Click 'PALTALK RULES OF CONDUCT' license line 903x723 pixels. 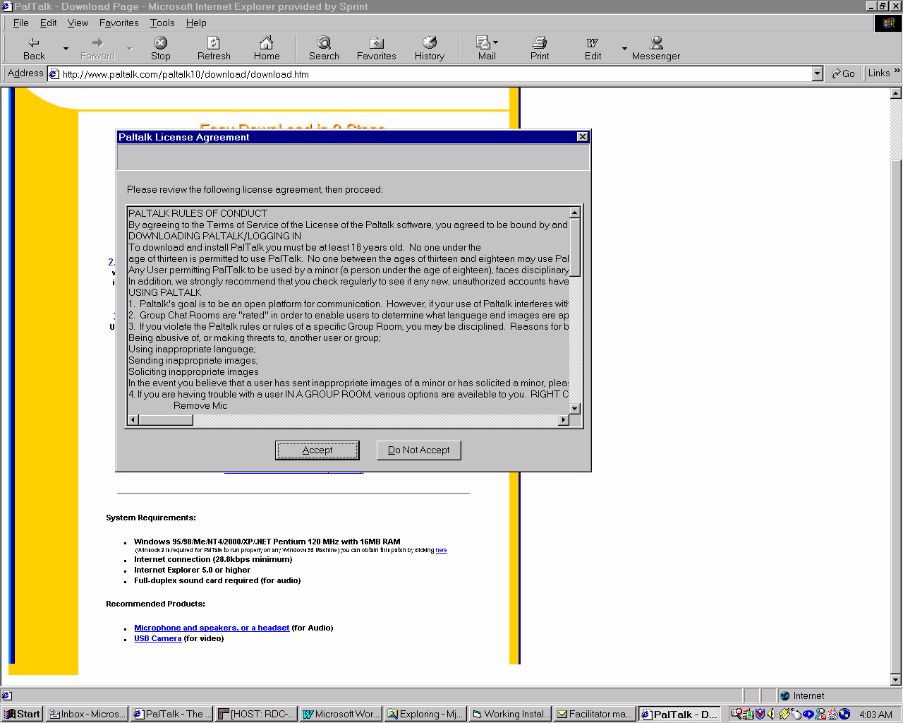pos(198,213)
